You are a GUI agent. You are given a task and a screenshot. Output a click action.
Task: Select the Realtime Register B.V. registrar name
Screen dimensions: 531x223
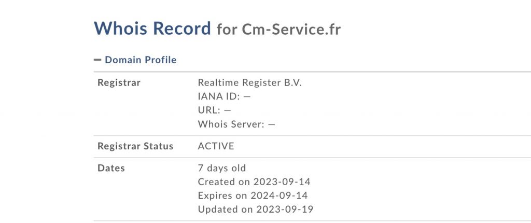(x=249, y=83)
